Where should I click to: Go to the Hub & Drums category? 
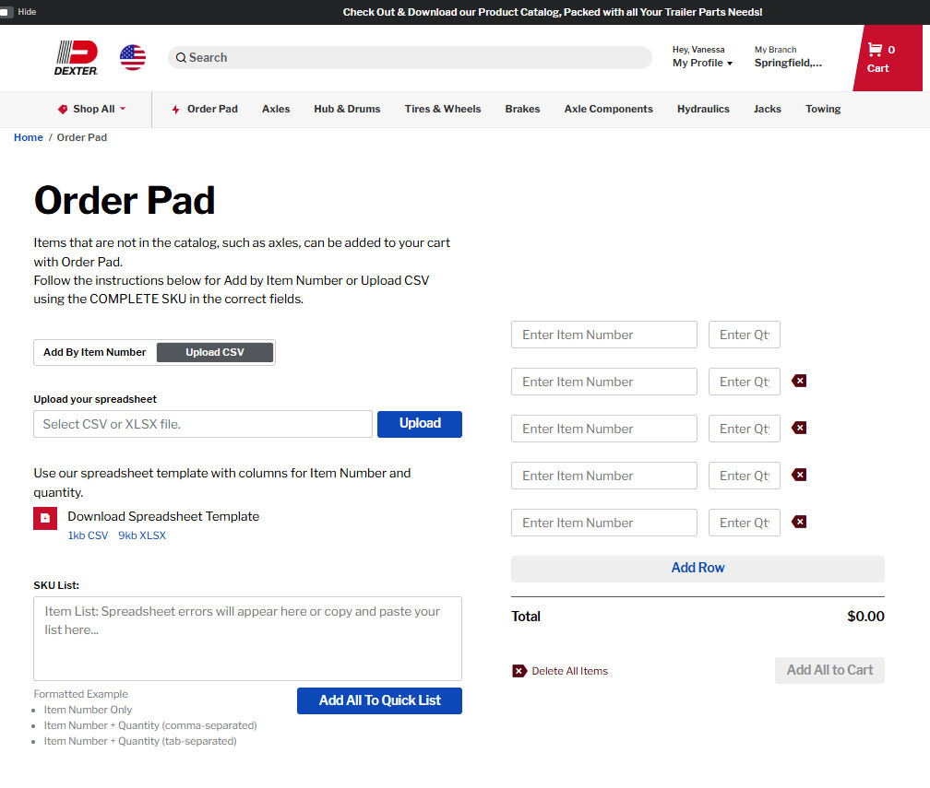click(347, 109)
